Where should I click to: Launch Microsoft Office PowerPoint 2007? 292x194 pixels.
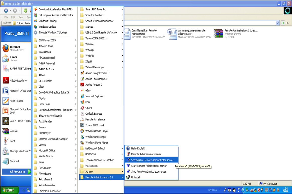coord(16,111)
